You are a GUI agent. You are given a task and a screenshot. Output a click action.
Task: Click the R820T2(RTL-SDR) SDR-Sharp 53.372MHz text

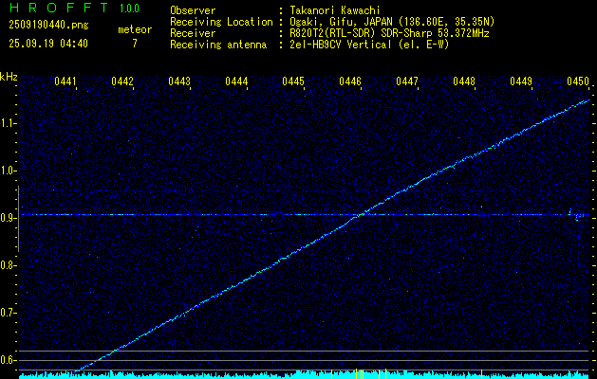coord(389,33)
